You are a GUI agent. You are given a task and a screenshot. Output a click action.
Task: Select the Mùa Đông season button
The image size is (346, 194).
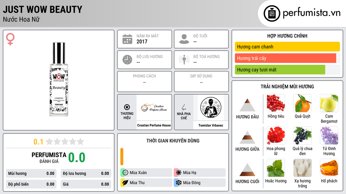[200, 183]
